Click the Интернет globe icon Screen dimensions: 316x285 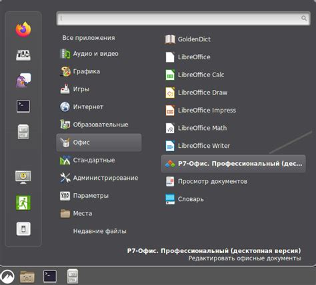point(65,107)
